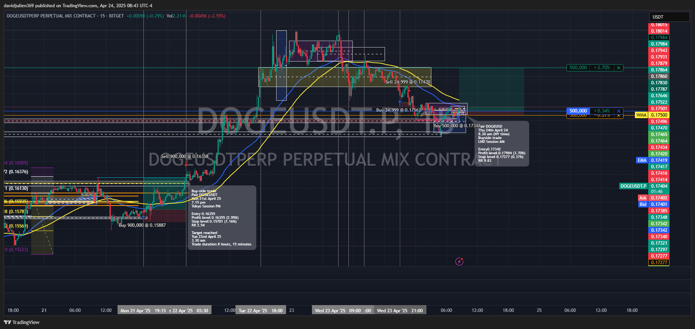This screenshot has width=695, height=329.
Task: Click the 25 date label on time axis
Action: click(x=539, y=310)
